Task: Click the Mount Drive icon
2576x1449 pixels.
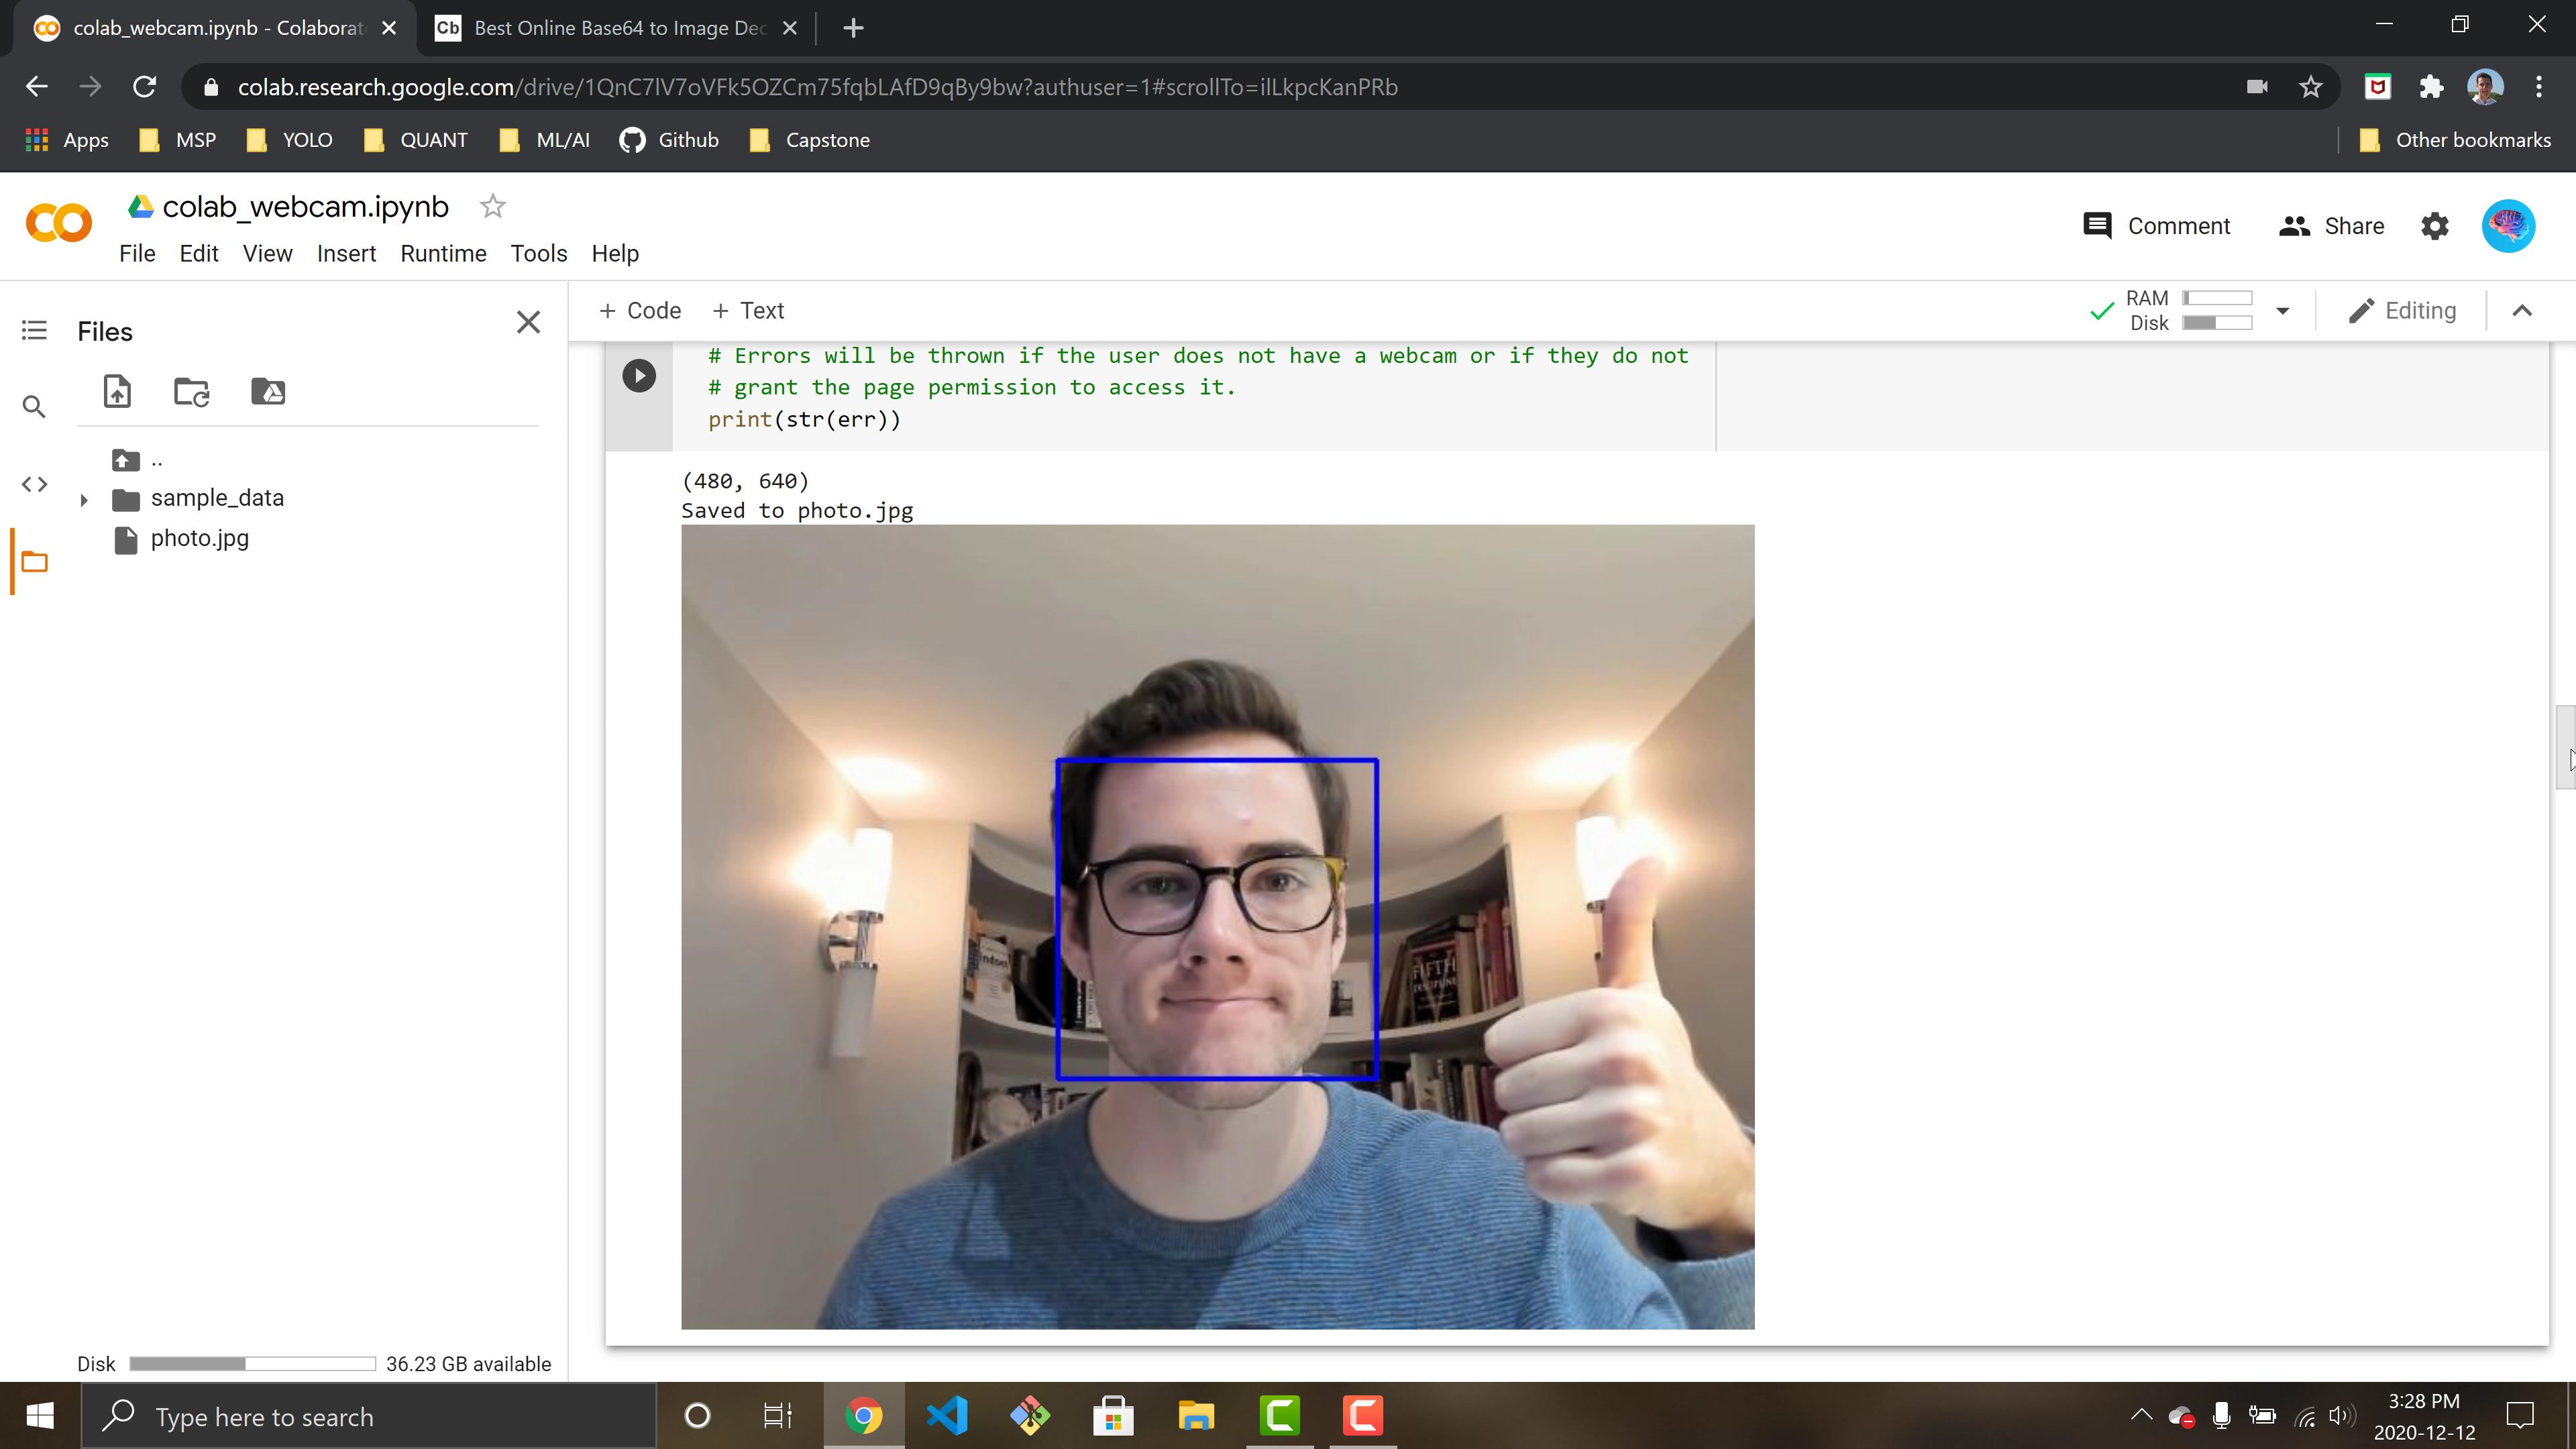Action: coord(268,391)
